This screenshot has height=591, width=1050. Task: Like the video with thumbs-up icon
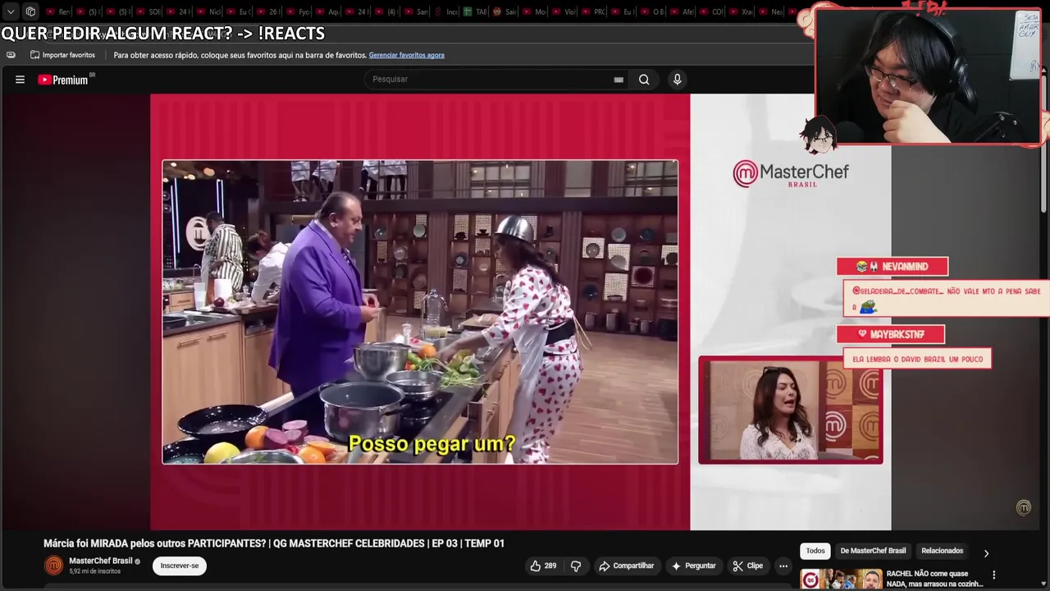(x=536, y=566)
